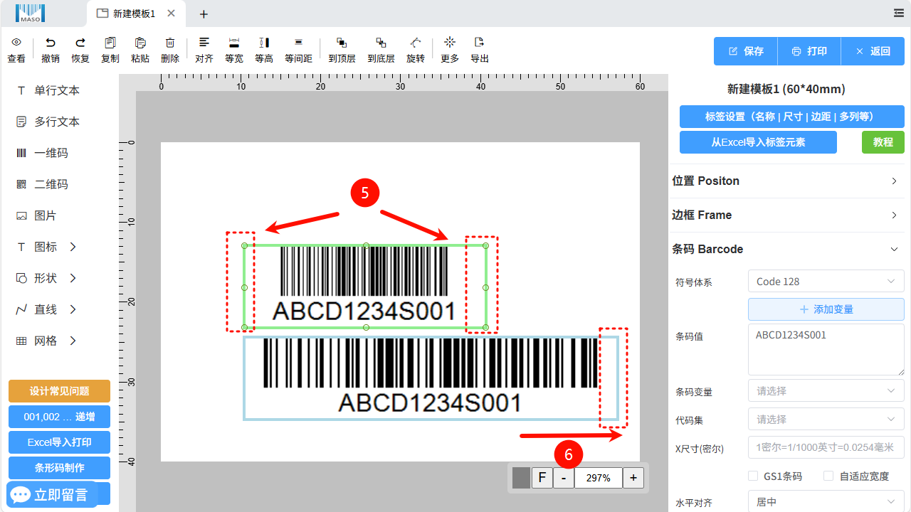Open the 水平对齐 居中 dropdown
The height and width of the screenshot is (512, 911).
[x=826, y=502]
